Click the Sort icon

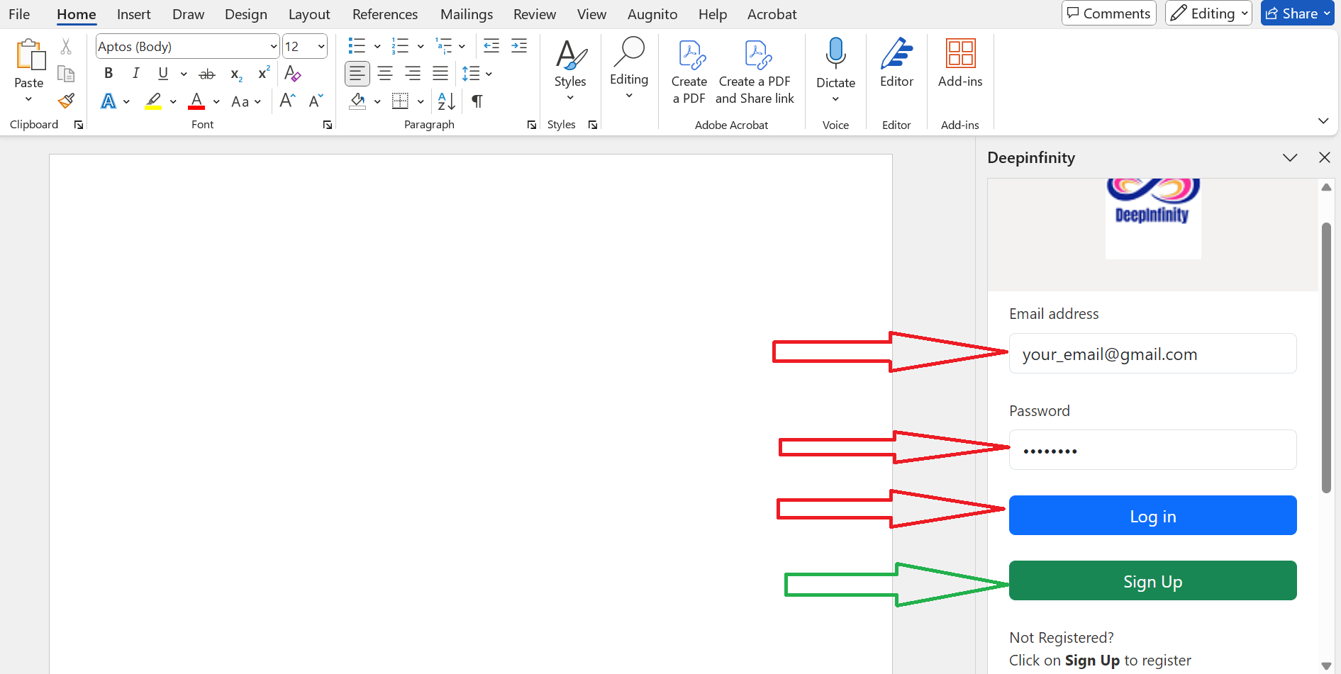coord(446,101)
